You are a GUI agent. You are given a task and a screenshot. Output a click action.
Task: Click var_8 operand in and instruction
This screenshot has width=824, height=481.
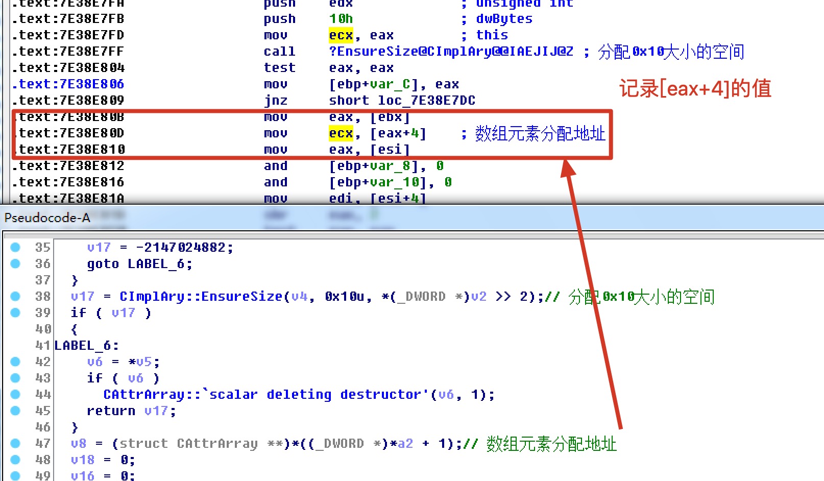pyautogui.click(x=390, y=166)
